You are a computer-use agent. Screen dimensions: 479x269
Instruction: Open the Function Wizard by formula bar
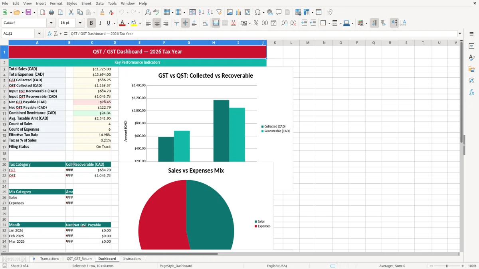pyautogui.click(x=50, y=34)
